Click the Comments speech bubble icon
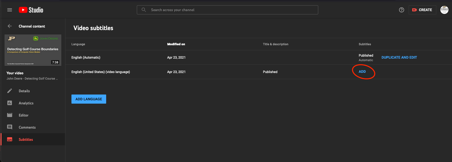The width and height of the screenshot is (452, 162). [10, 127]
